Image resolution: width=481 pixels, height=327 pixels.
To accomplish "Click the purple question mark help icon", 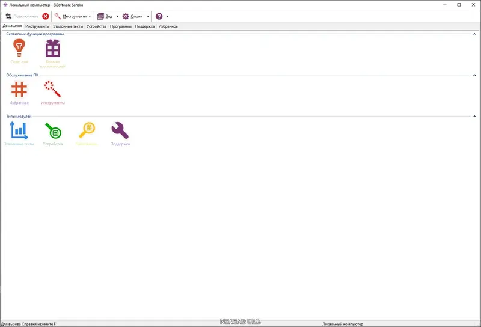I will coord(159,16).
